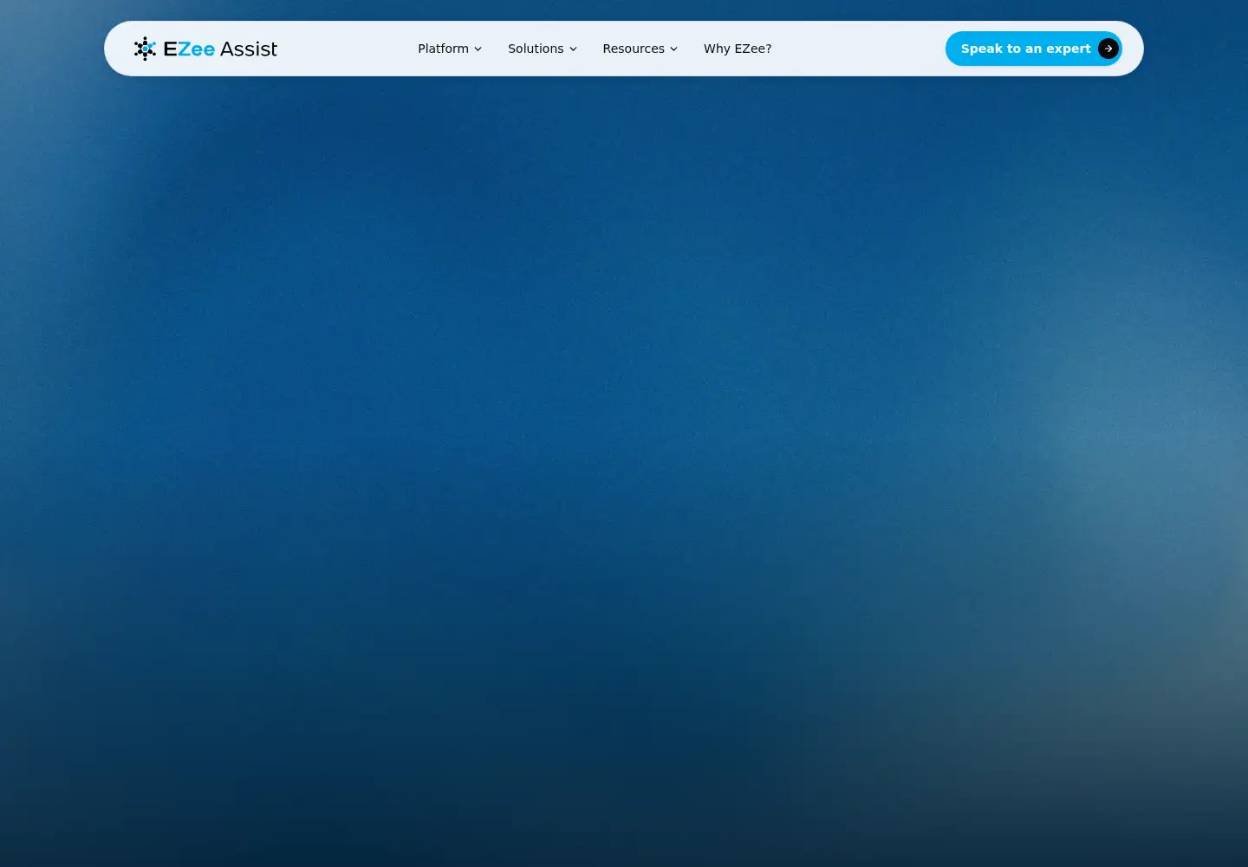Expand the Solutions chevron arrow
Image resolution: width=1248 pixels, height=867 pixels.
click(x=573, y=49)
